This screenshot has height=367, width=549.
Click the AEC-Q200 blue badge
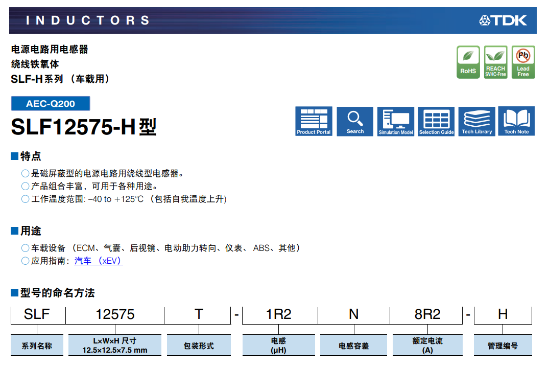(x=51, y=103)
